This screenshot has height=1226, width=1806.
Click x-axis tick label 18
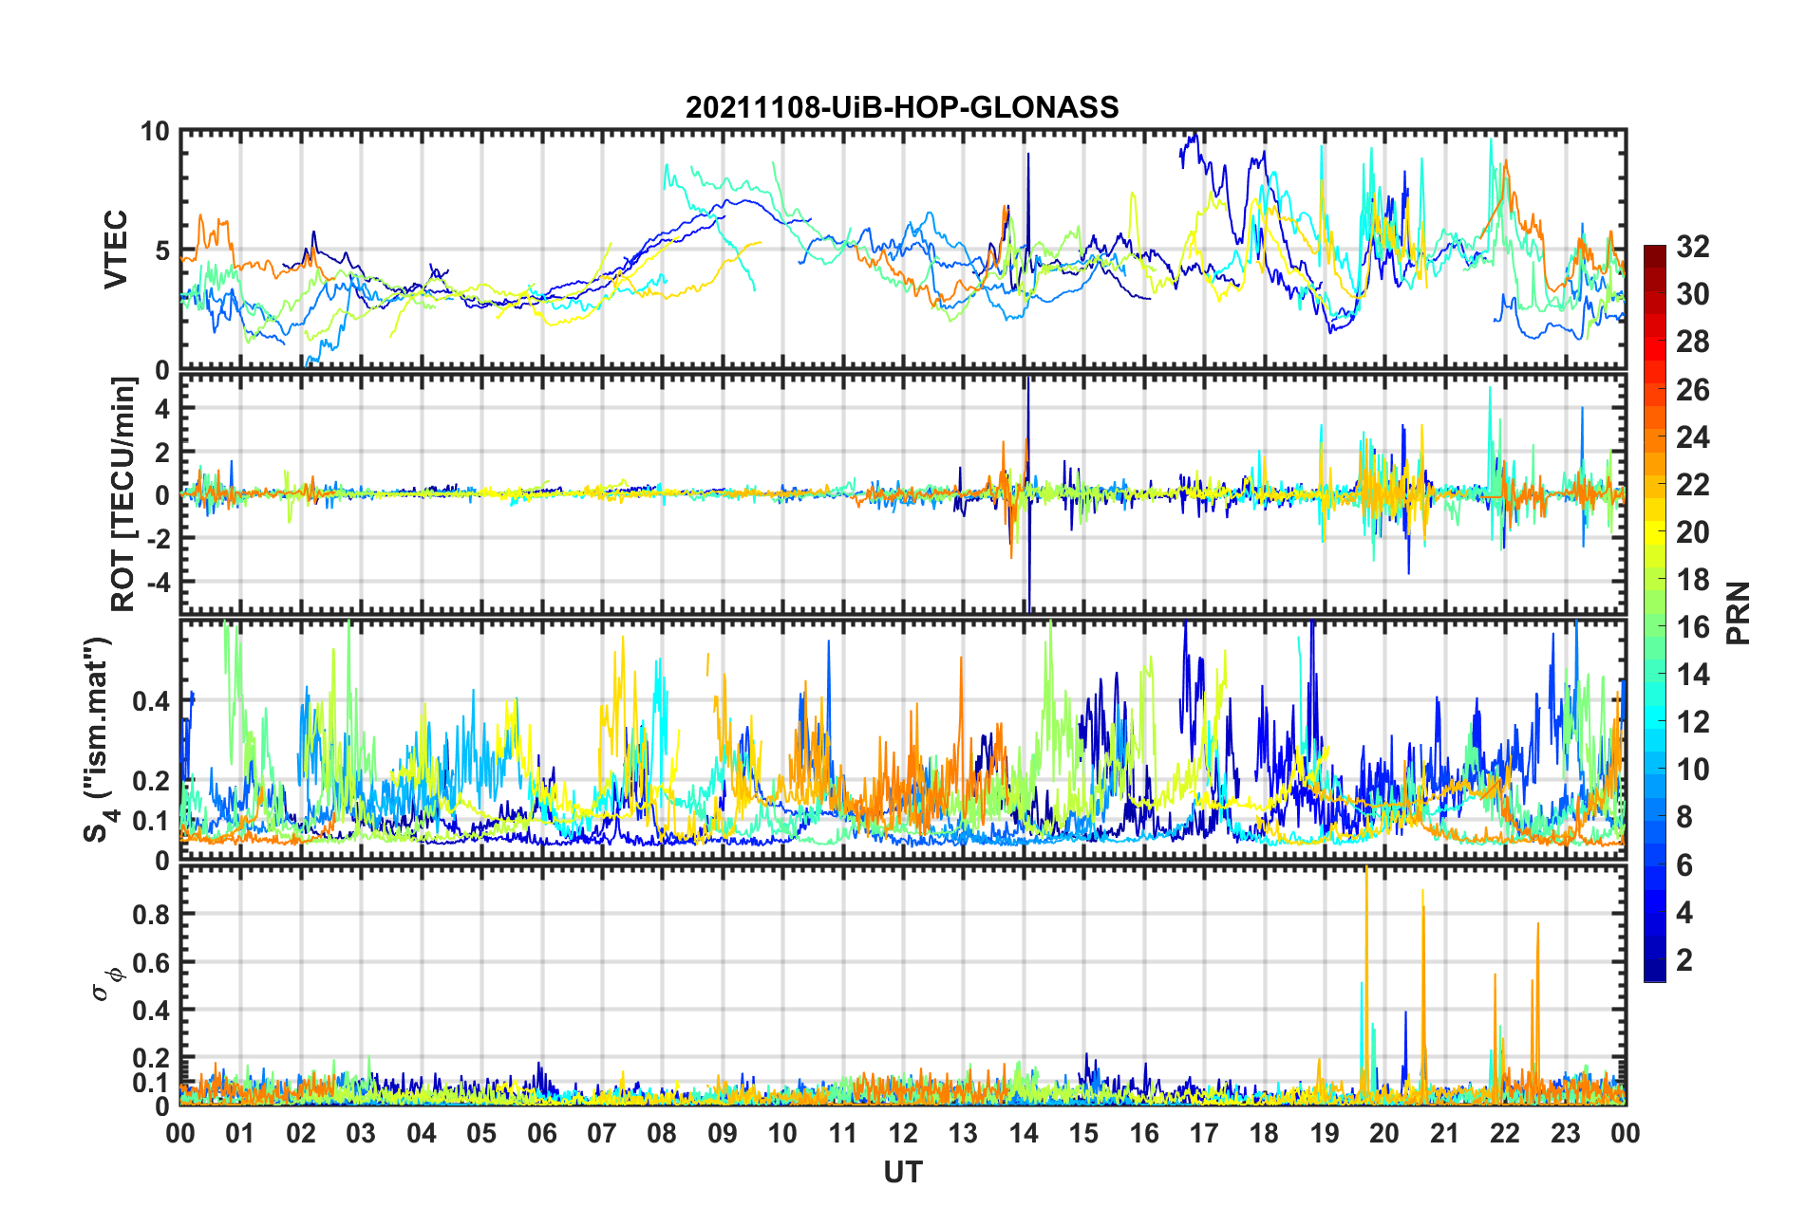[x=1264, y=1133]
